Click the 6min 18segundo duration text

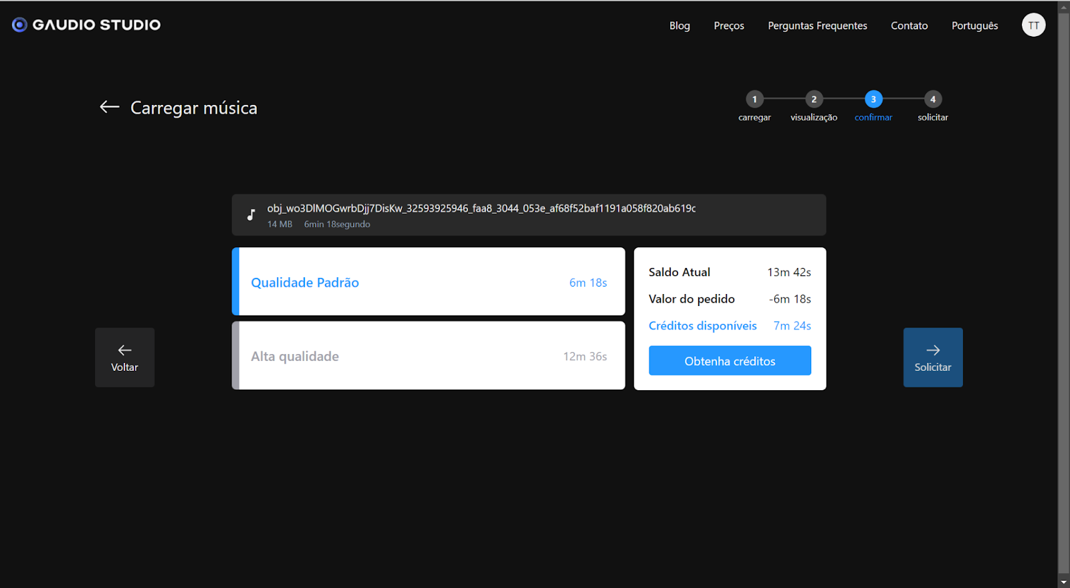[x=337, y=225]
